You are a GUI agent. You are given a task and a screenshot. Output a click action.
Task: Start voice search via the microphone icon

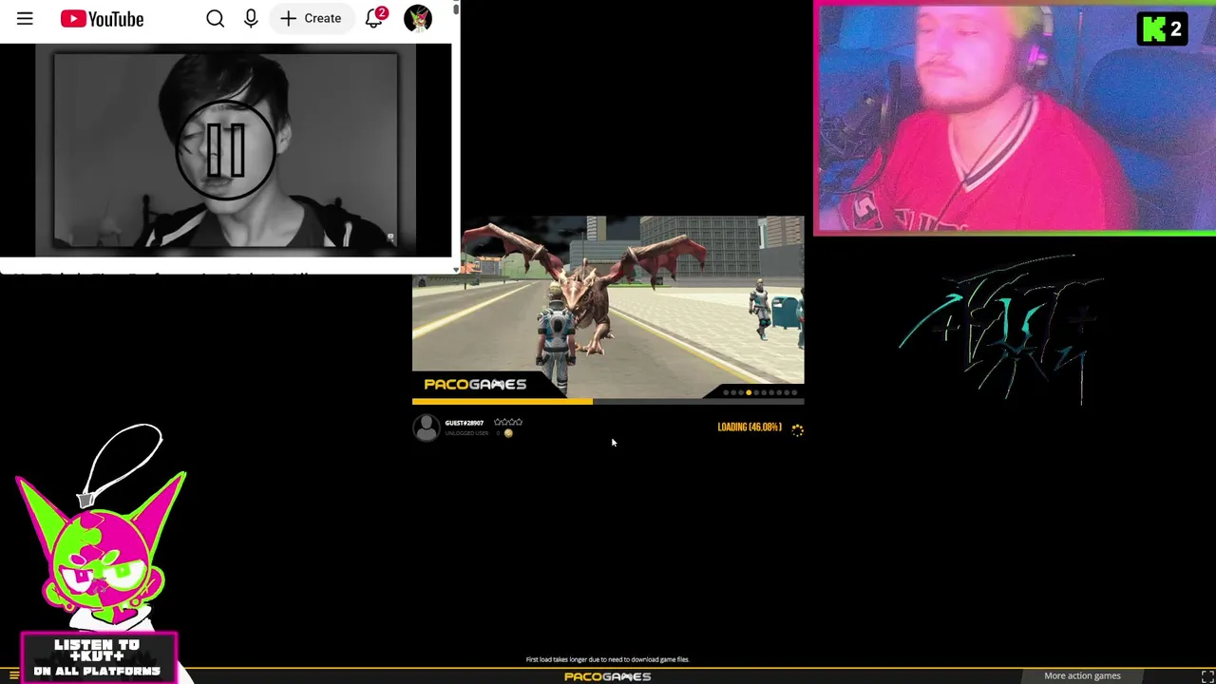click(x=251, y=18)
